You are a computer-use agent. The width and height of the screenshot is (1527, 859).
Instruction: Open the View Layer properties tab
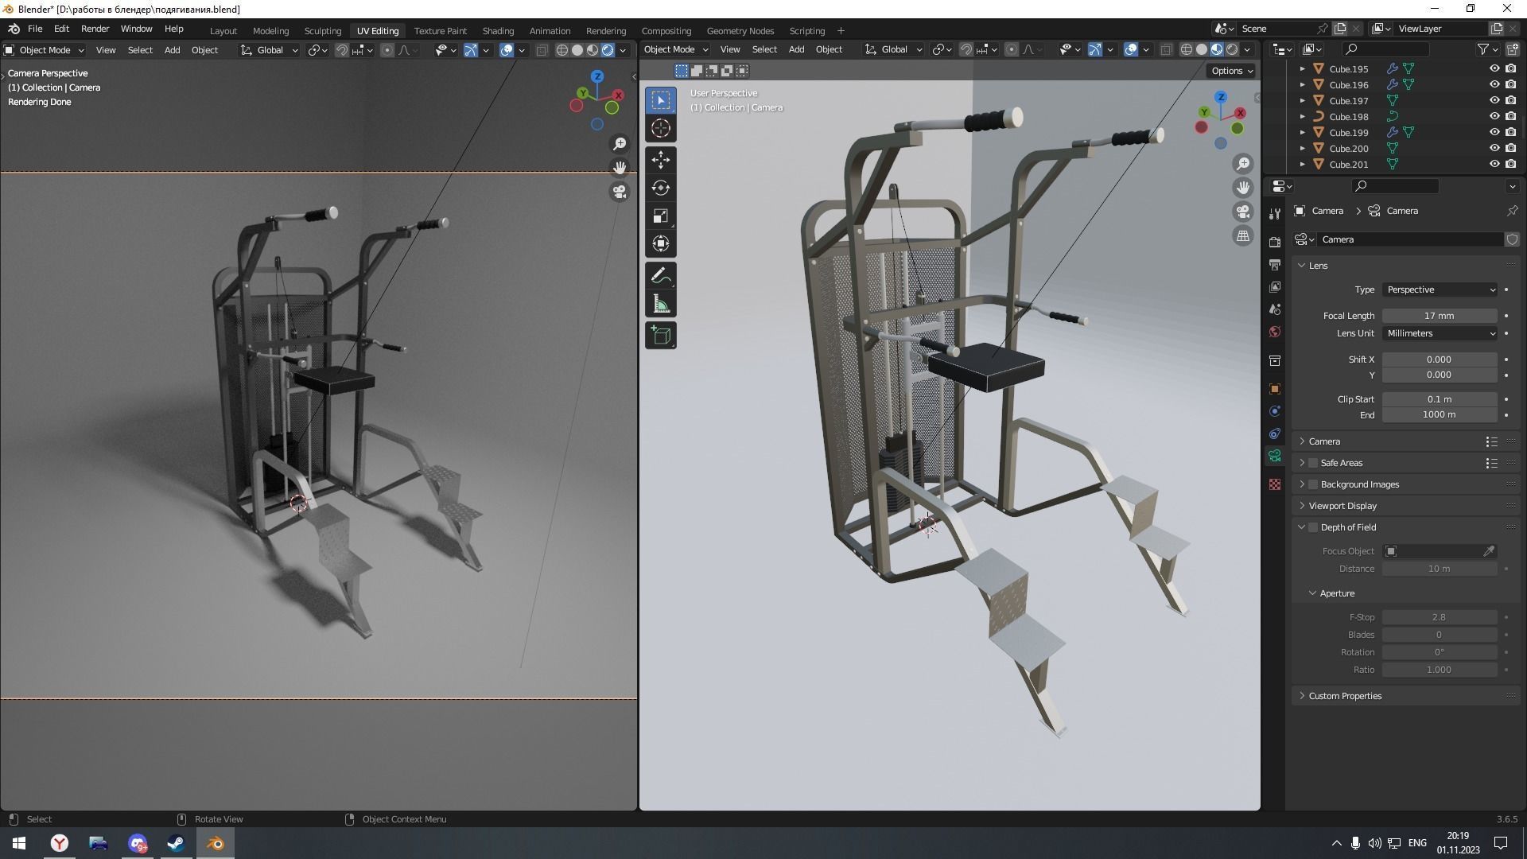[1275, 286]
